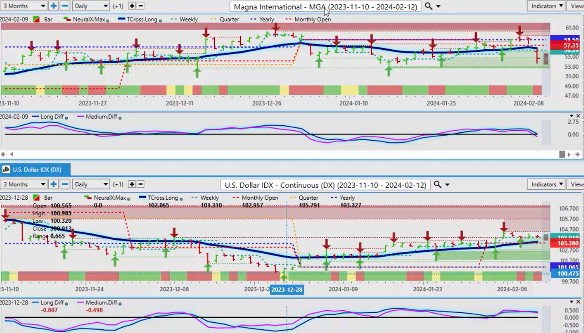Click the NeuralX.Max legend on the DX chart
584x333 pixels.
coord(106,198)
